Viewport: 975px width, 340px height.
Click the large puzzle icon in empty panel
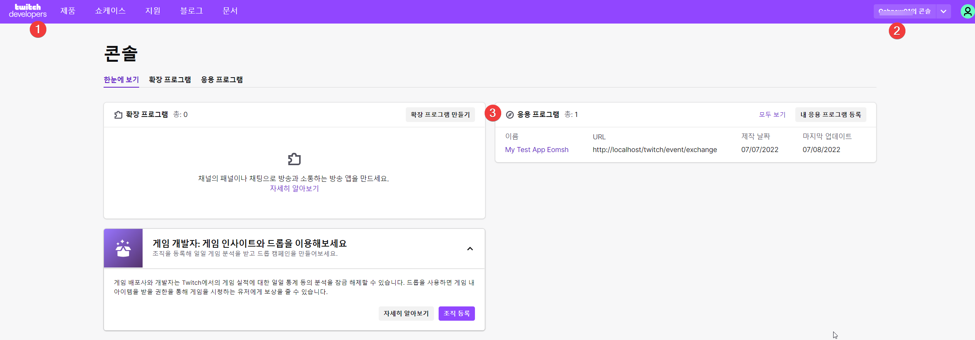(294, 159)
